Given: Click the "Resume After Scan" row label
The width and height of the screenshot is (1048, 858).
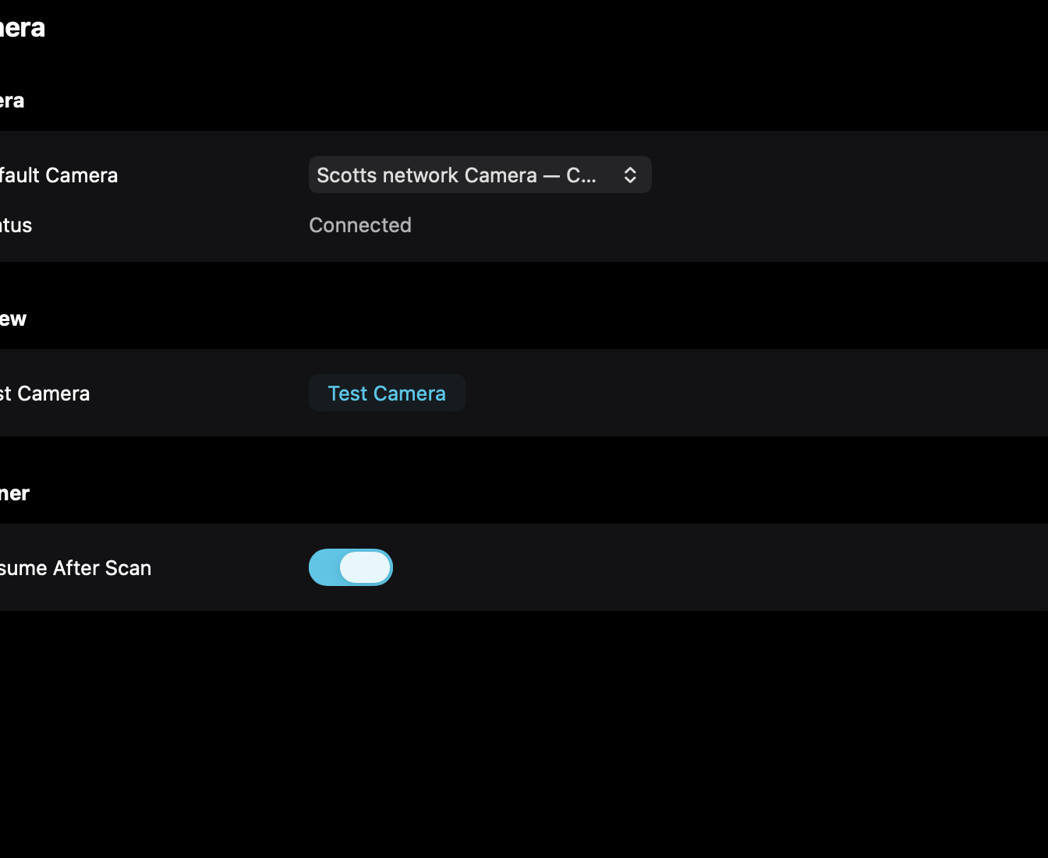Looking at the screenshot, I should click(x=75, y=568).
